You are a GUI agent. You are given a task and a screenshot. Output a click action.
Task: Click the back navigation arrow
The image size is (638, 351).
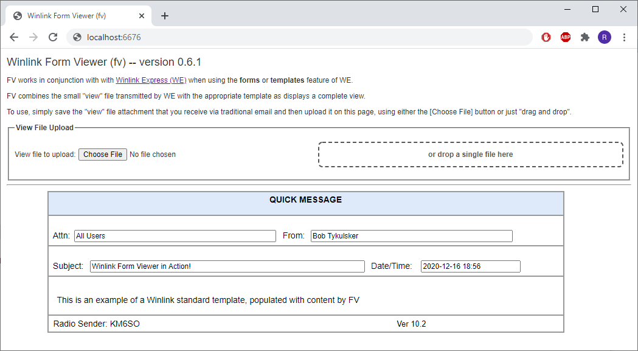(x=13, y=37)
